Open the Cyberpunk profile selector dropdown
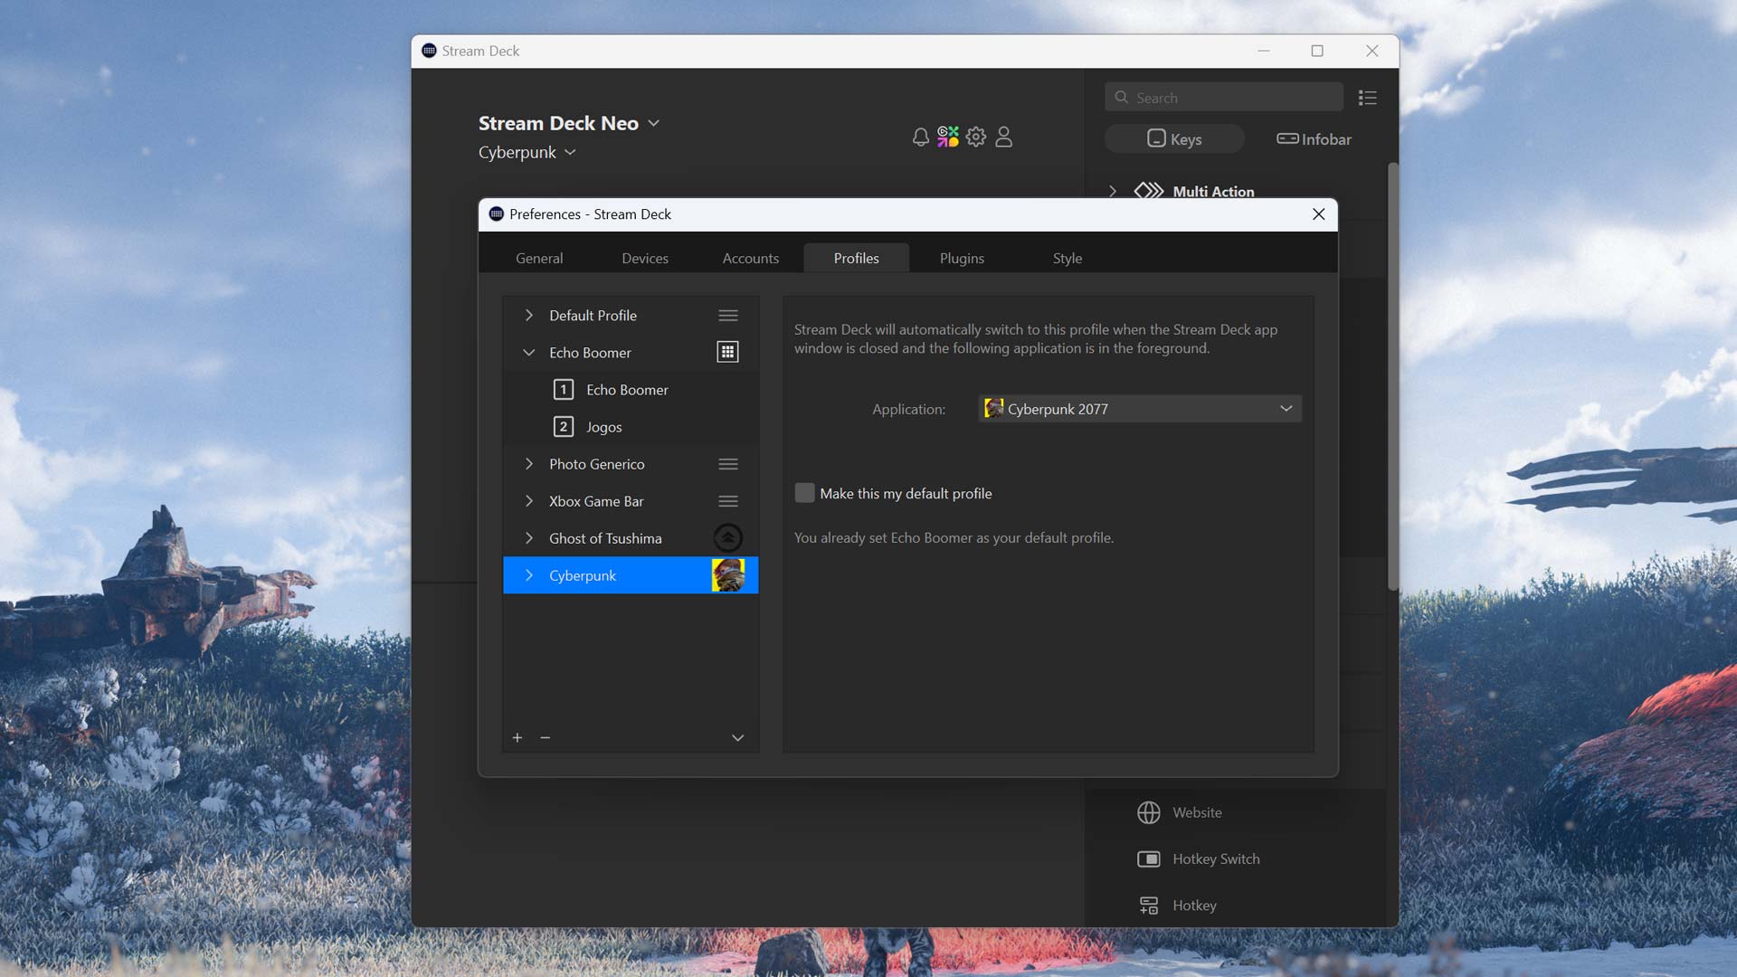The image size is (1737, 977). tap(570, 153)
